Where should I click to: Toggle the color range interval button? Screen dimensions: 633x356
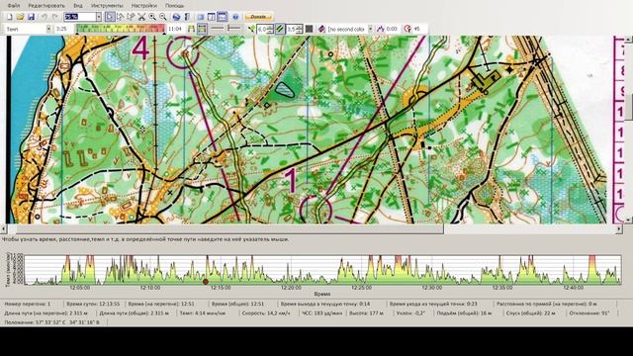(202, 29)
